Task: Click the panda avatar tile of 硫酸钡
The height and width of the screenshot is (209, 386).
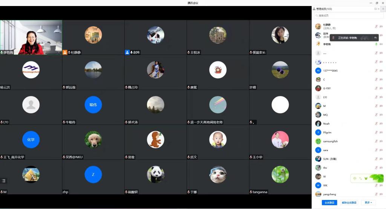Action: 155,174
